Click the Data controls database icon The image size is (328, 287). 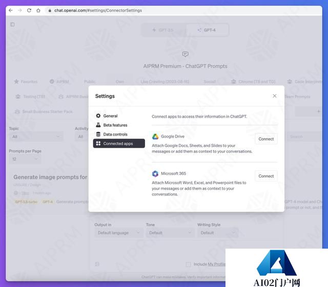[98, 134]
